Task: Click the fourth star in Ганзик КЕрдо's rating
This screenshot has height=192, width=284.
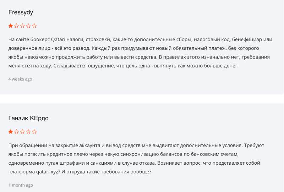Action: tap(28, 132)
